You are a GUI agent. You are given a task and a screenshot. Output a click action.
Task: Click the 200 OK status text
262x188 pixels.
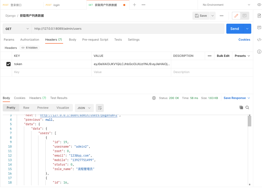[x=174, y=98]
